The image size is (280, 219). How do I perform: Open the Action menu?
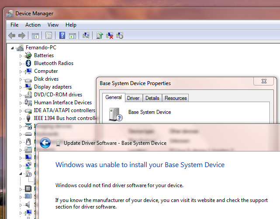(x=33, y=25)
